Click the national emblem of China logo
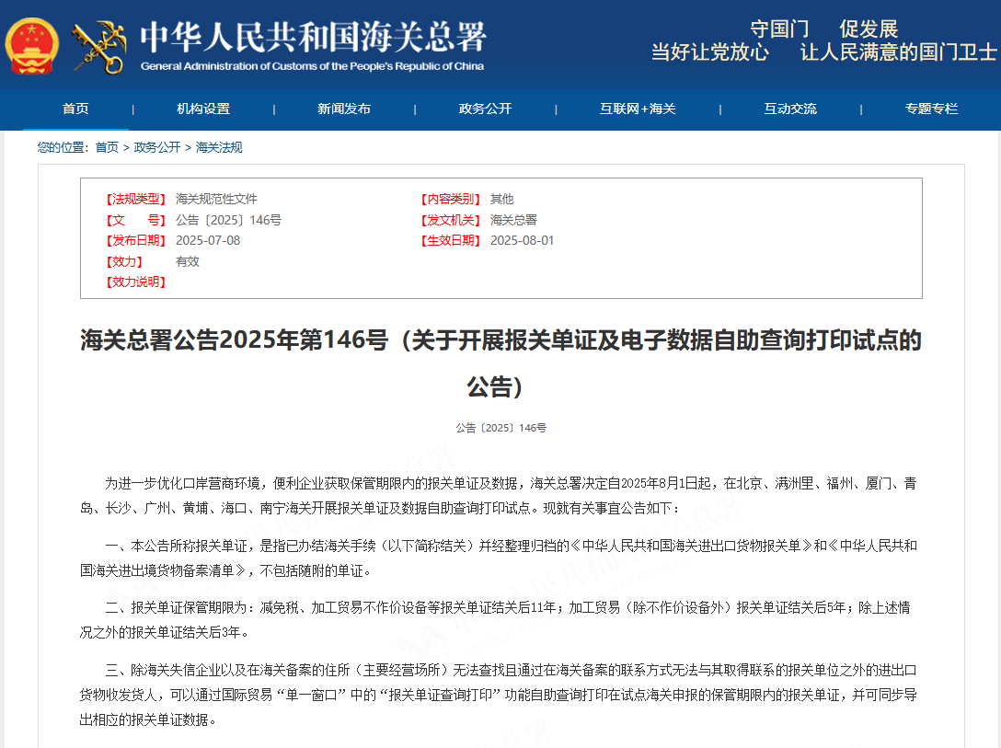The width and height of the screenshot is (1001, 748). pyautogui.click(x=32, y=44)
